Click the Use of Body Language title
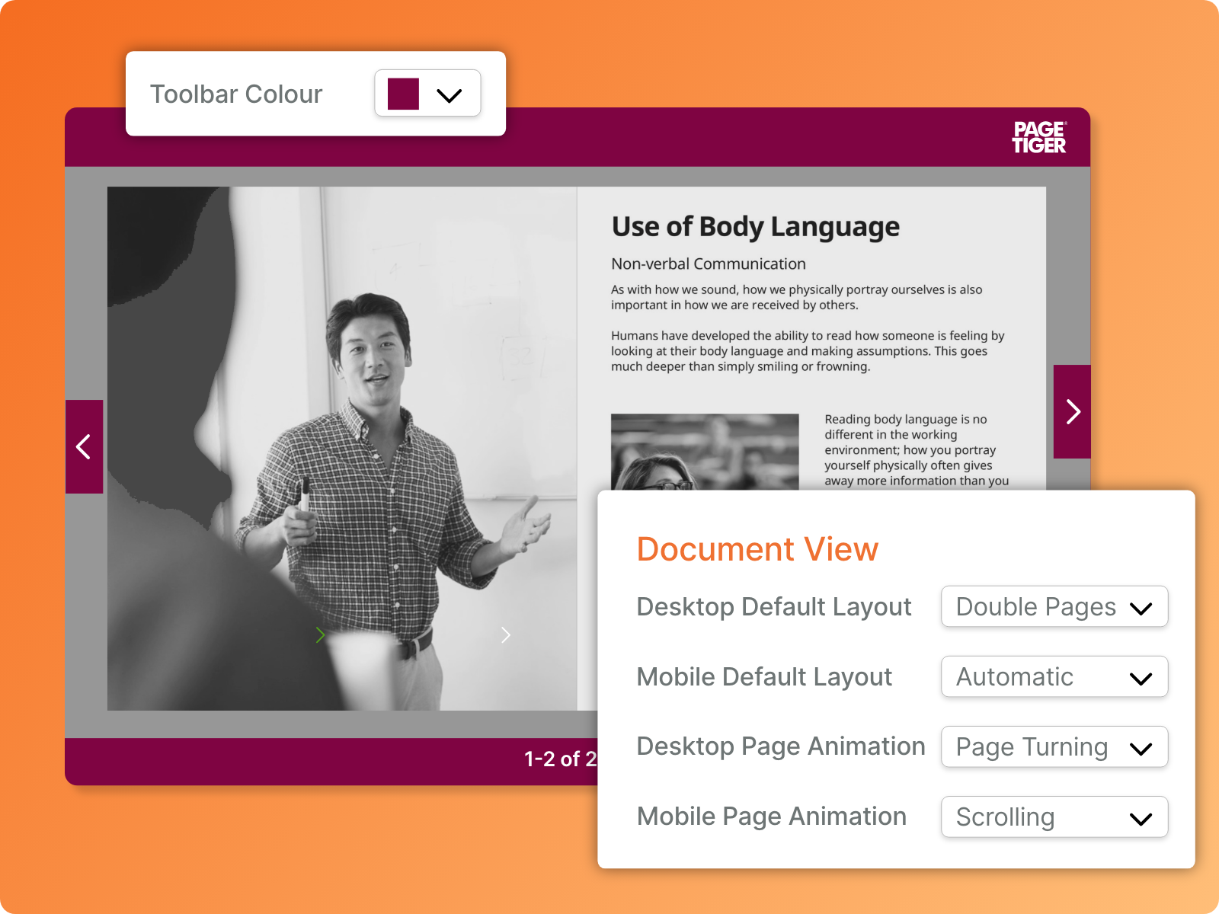The height and width of the screenshot is (914, 1219). (756, 227)
